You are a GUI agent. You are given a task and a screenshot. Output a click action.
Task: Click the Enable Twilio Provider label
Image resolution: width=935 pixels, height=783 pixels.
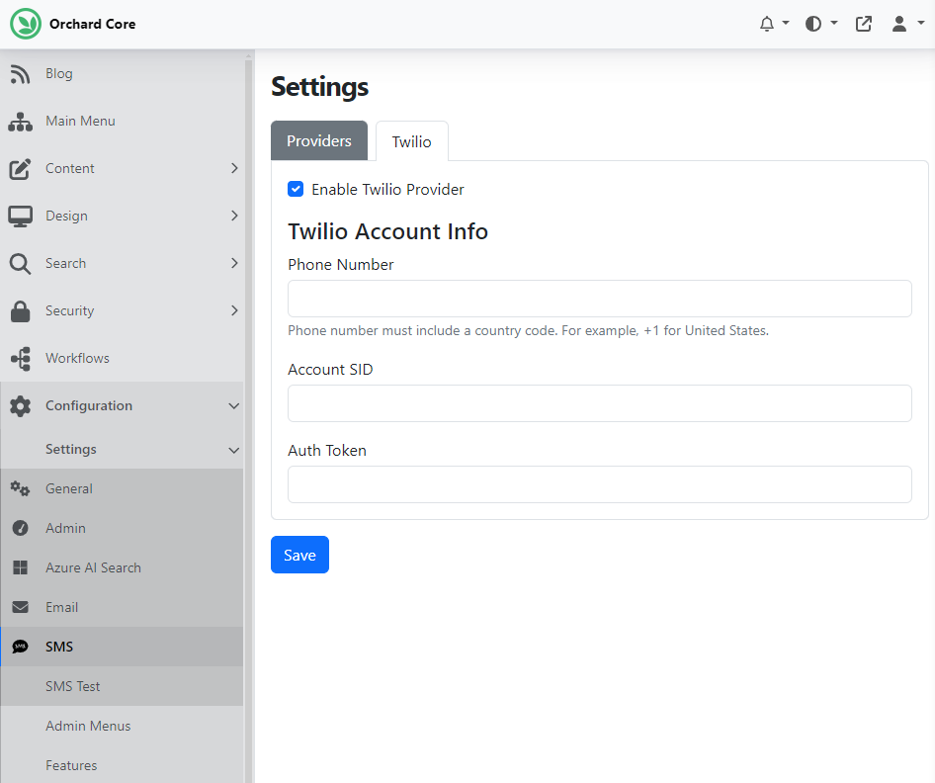pos(387,189)
